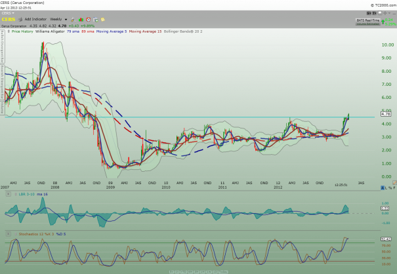Screen dimensions: 397x274
Task: Click the TC2000.com copyright text
Action: coord(383,5)
